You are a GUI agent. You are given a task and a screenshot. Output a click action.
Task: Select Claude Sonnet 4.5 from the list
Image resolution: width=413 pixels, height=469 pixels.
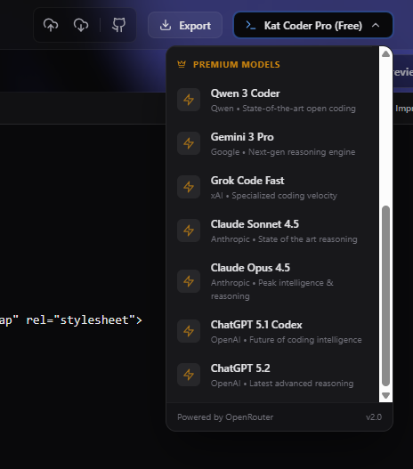pyautogui.click(x=272, y=230)
